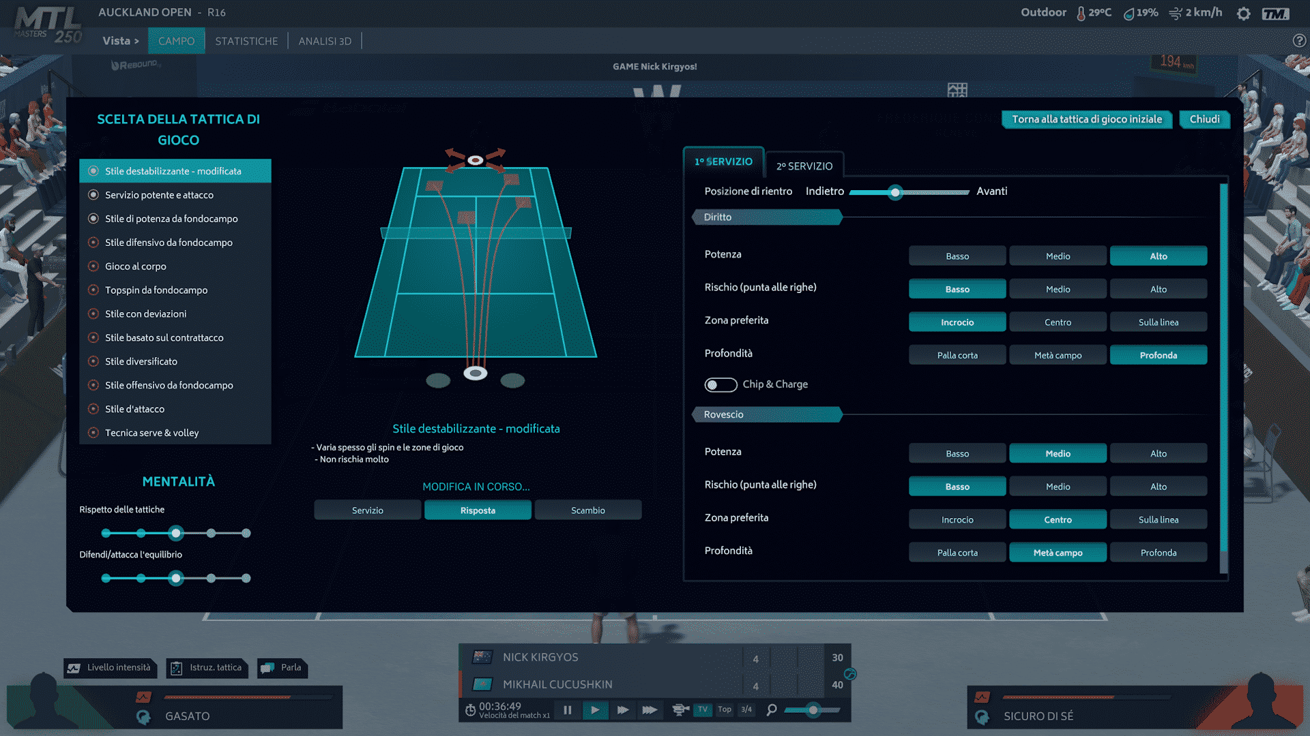The height and width of the screenshot is (736, 1310).
Task: Click the Campo view tab
Action: 175,40
